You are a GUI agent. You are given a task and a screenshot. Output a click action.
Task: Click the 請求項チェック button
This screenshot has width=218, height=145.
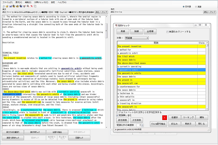[x=35, y=132]
